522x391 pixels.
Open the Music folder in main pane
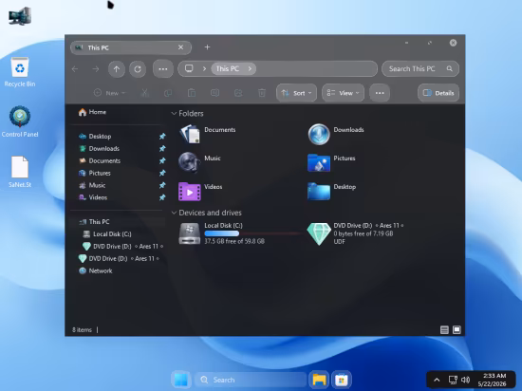point(189,162)
